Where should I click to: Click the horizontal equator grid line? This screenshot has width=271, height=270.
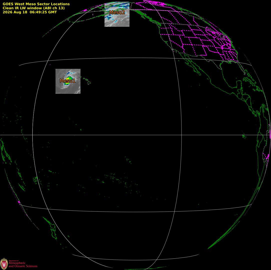click(135, 135)
